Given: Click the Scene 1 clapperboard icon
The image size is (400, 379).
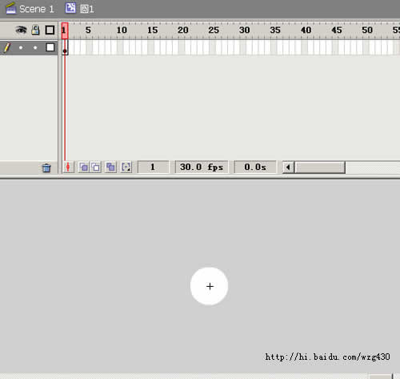Looking at the screenshot, I should 11,9.
